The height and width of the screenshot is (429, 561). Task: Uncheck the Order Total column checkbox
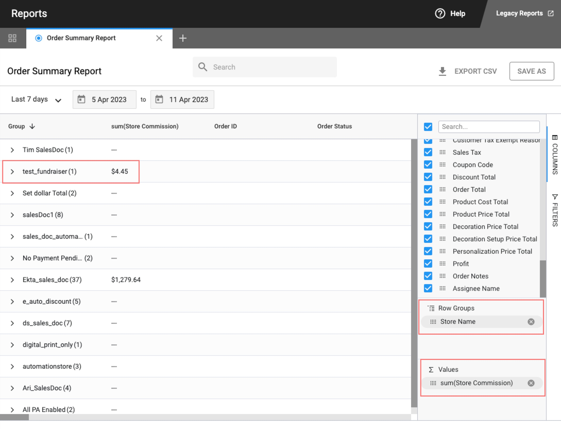428,189
